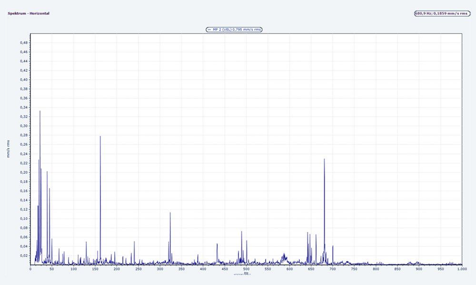The image size is (476, 285).
Task: Select the spectrum peak near 162 Hz
Action: point(100,138)
